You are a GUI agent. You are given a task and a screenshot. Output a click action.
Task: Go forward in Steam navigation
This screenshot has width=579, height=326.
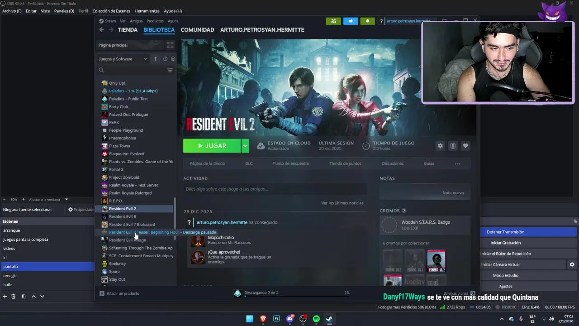pyautogui.click(x=111, y=30)
